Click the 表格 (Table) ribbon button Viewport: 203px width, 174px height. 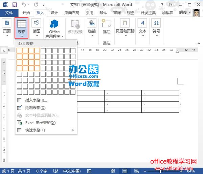tap(22, 28)
